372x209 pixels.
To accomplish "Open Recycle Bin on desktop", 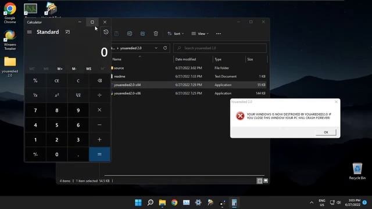I will pyautogui.click(x=357, y=171).
